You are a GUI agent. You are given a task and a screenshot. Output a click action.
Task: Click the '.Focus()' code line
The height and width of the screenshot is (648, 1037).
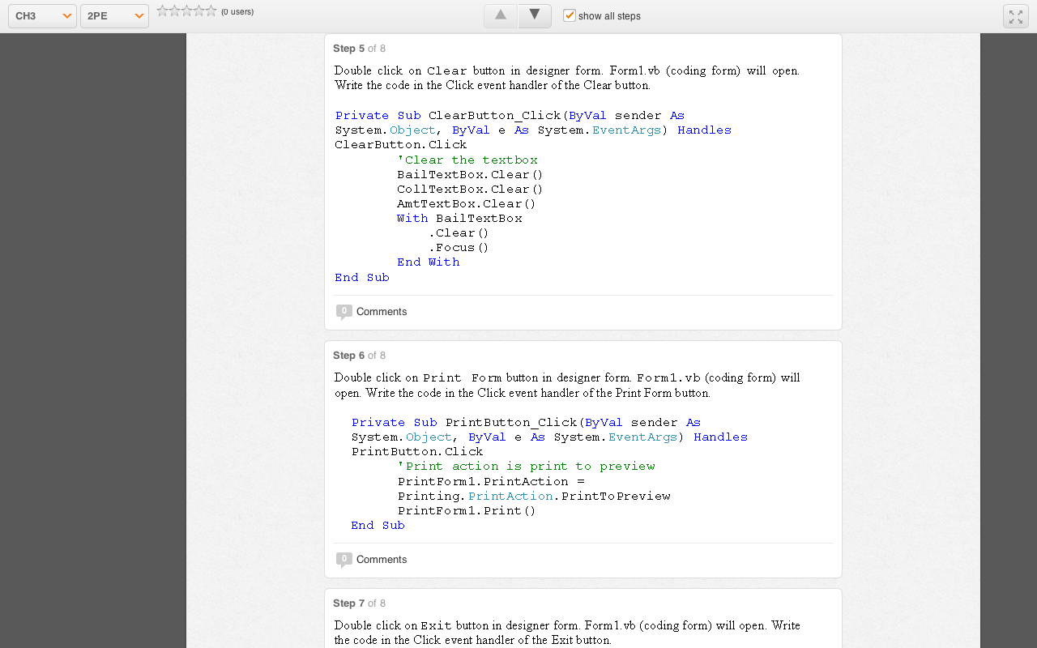click(x=459, y=248)
